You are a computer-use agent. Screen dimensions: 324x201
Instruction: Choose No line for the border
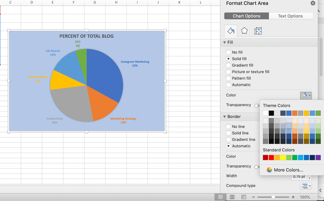(228, 126)
